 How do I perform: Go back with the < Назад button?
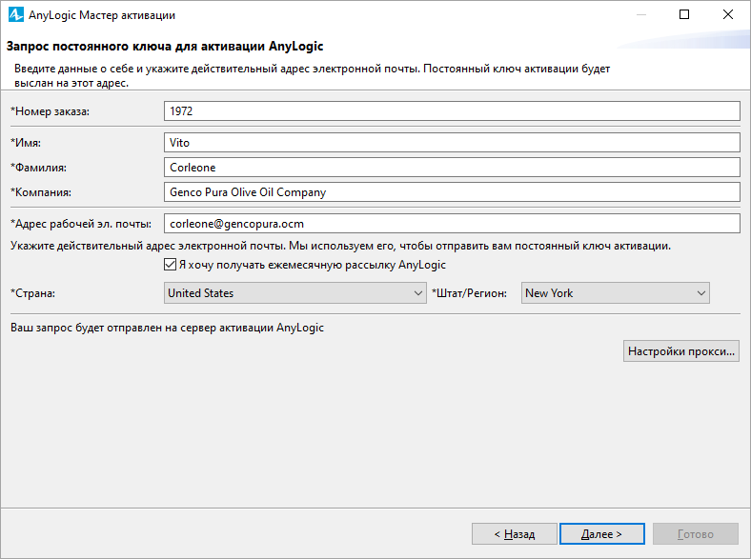tap(515, 533)
